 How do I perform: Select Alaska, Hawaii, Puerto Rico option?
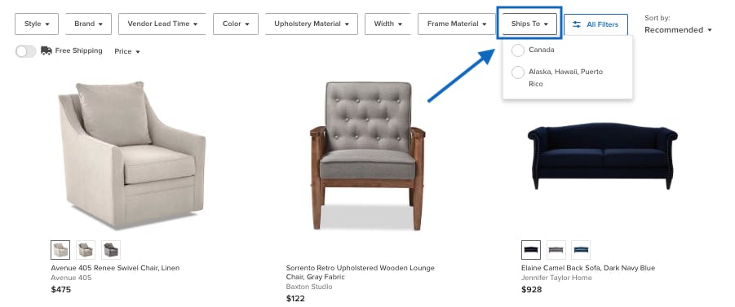click(x=518, y=72)
